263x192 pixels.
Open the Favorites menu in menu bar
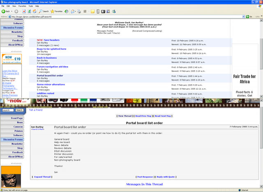(x=22, y=6)
